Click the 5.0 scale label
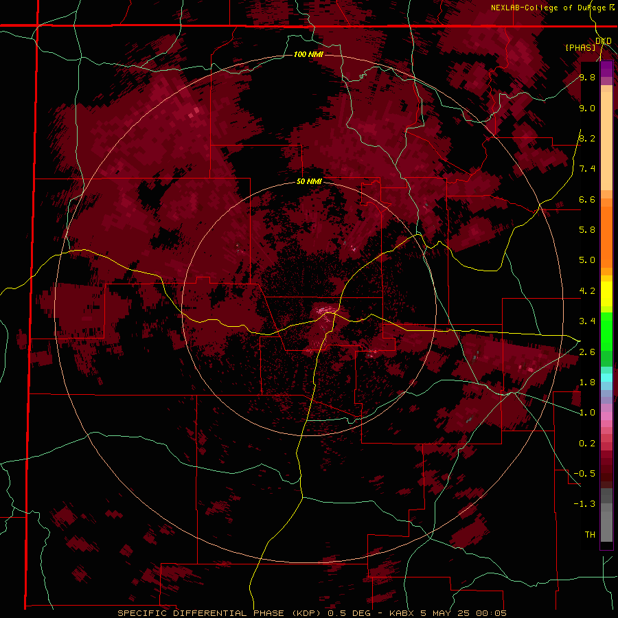 click(x=587, y=260)
